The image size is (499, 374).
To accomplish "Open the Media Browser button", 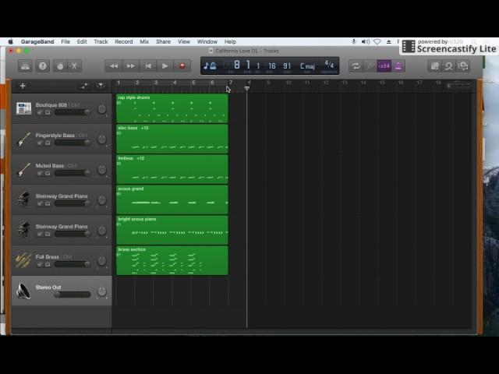I will click(x=463, y=66).
